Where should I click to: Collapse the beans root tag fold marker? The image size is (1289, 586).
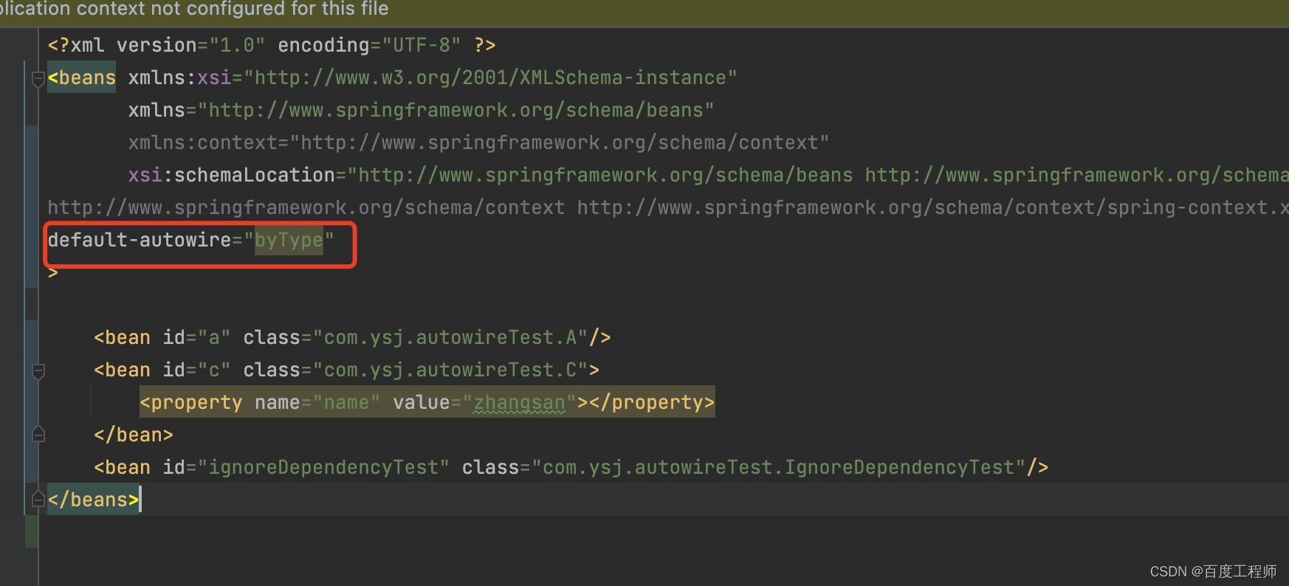coord(38,79)
